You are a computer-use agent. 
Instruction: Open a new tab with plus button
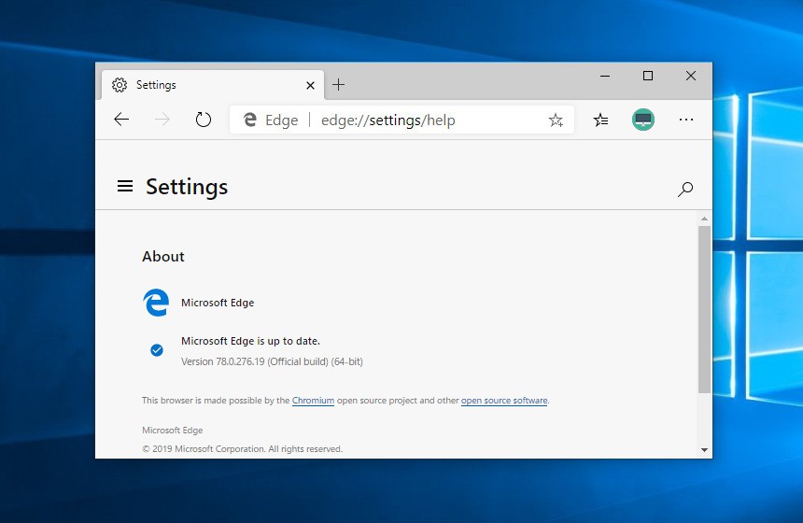(339, 85)
